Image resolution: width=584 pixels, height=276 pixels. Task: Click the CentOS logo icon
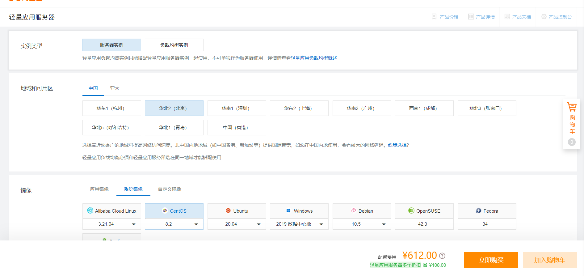pyautogui.click(x=165, y=210)
